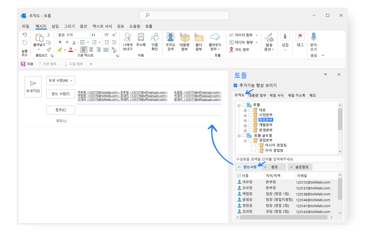Increase the font size
382x238 pixels.
click(x=107, y=35)
